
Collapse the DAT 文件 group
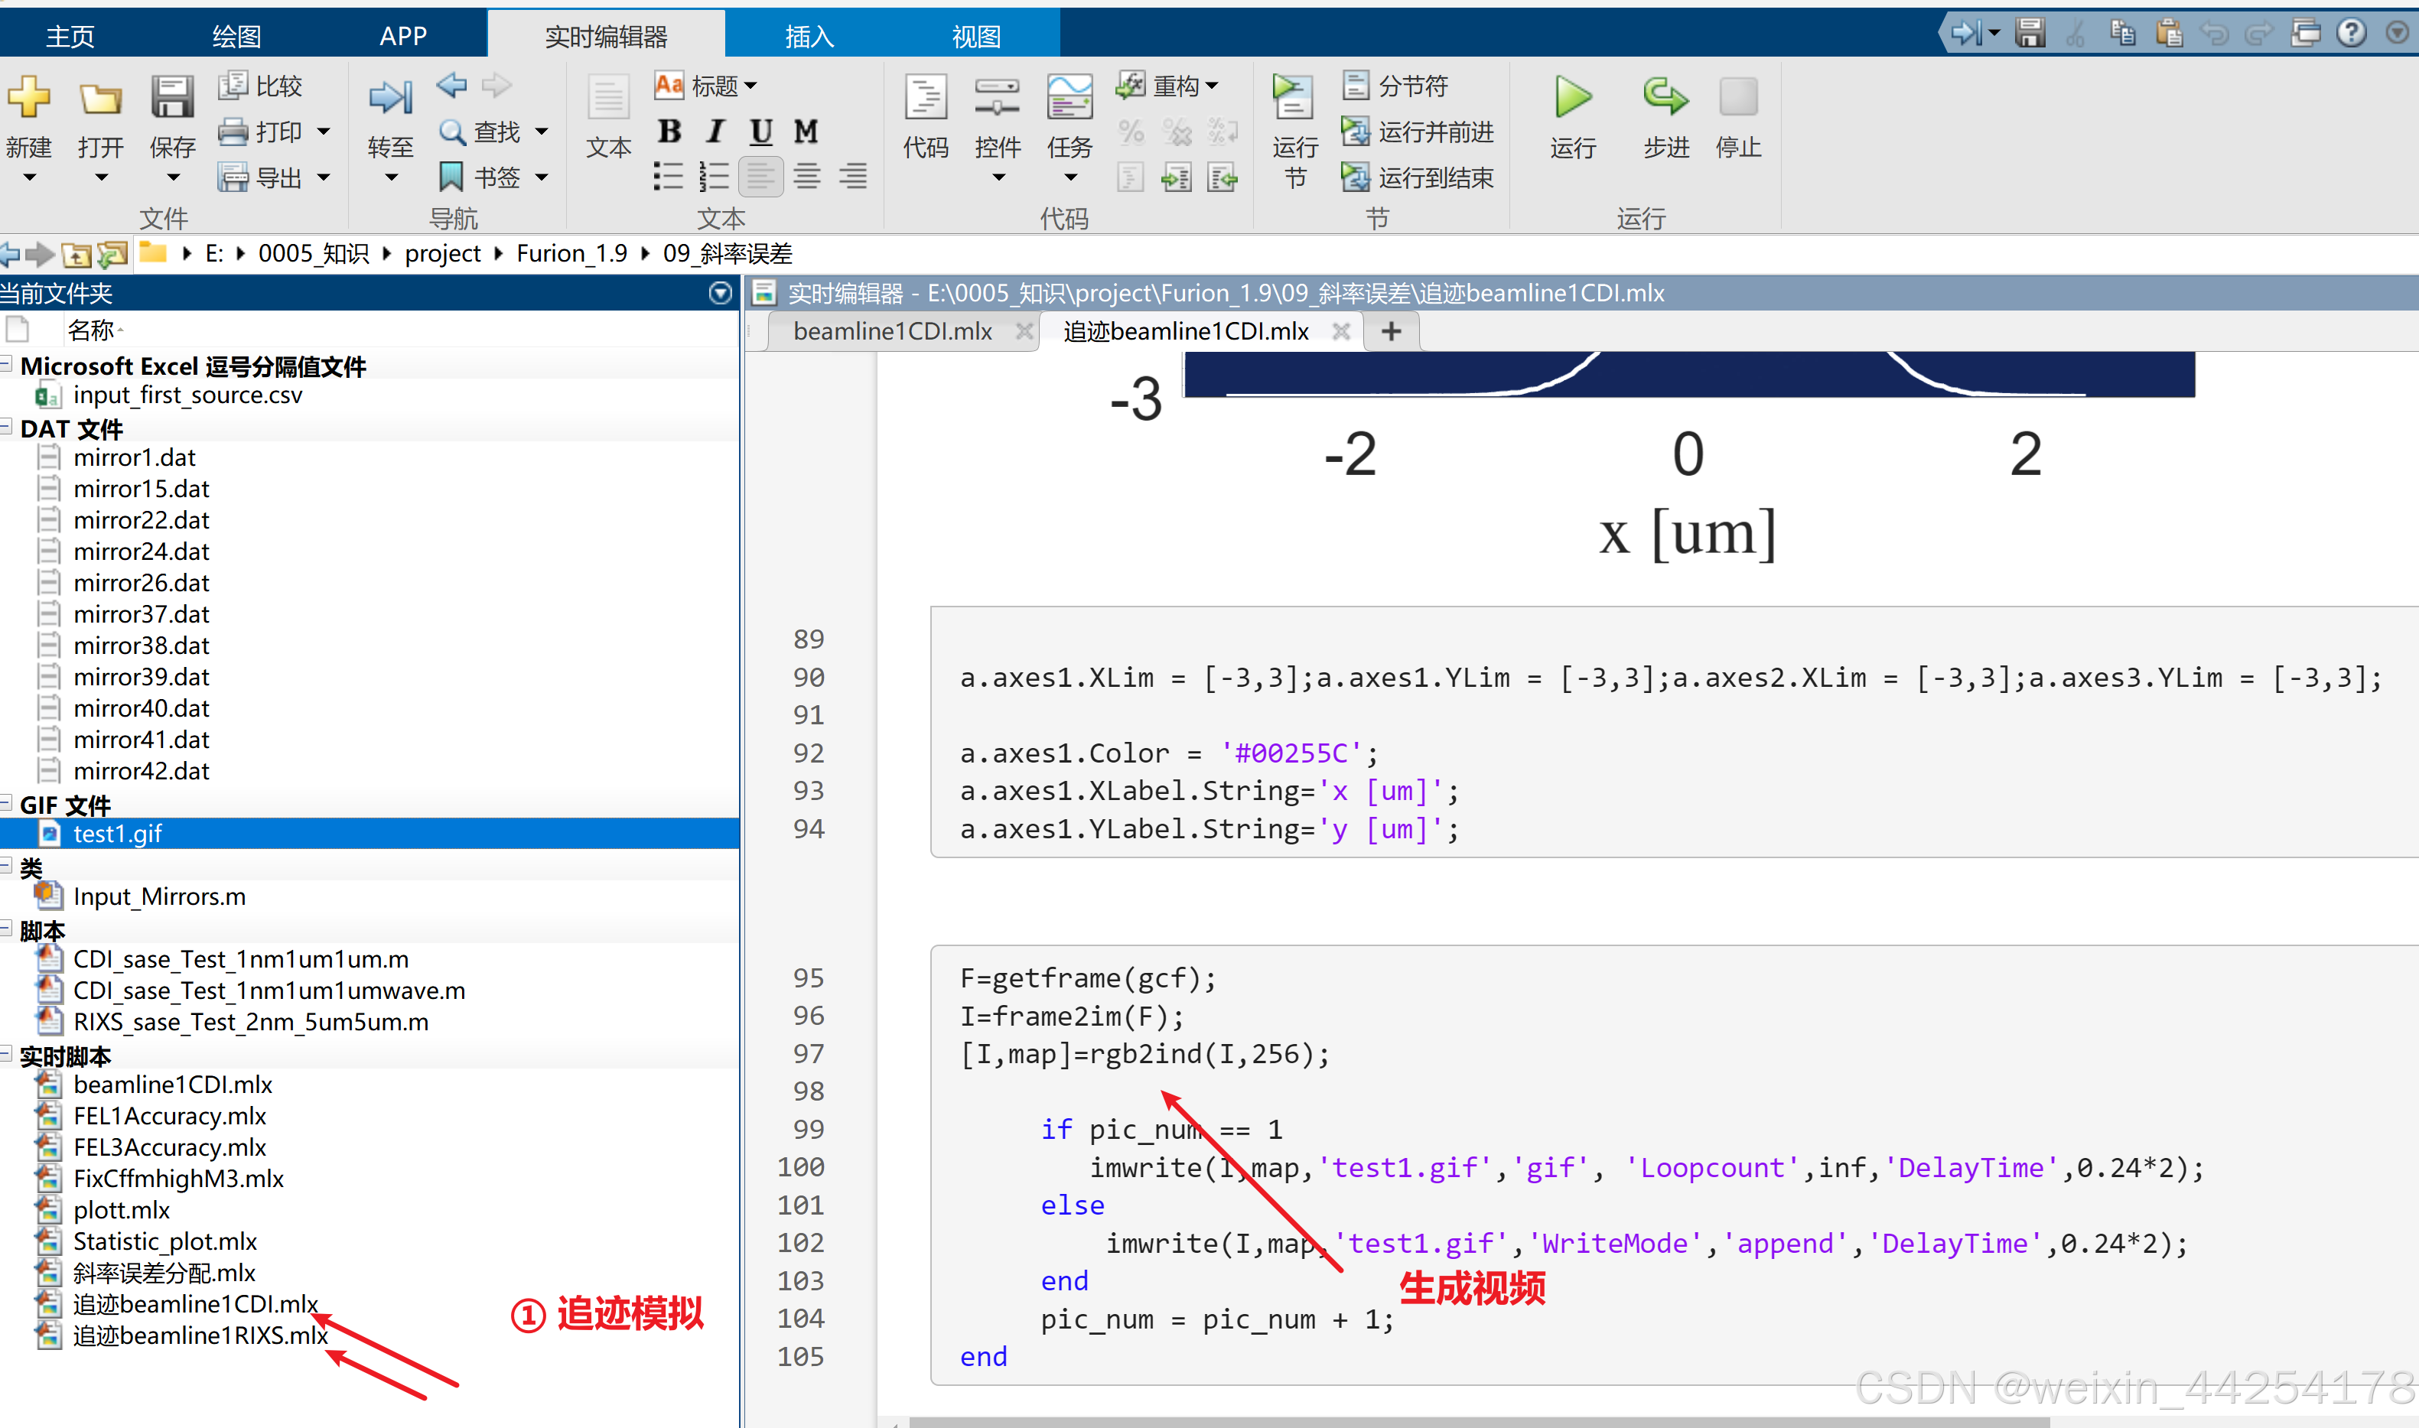coord(8,428)
